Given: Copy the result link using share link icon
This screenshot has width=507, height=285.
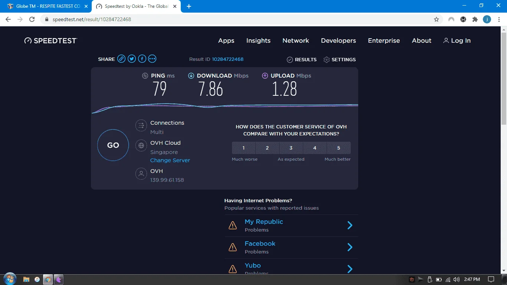Looking at the screenshot, I should (x=121, y=59).
